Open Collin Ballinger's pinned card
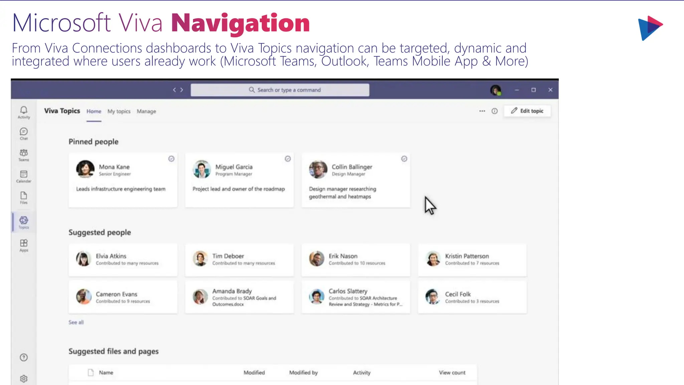 point(356,180)
